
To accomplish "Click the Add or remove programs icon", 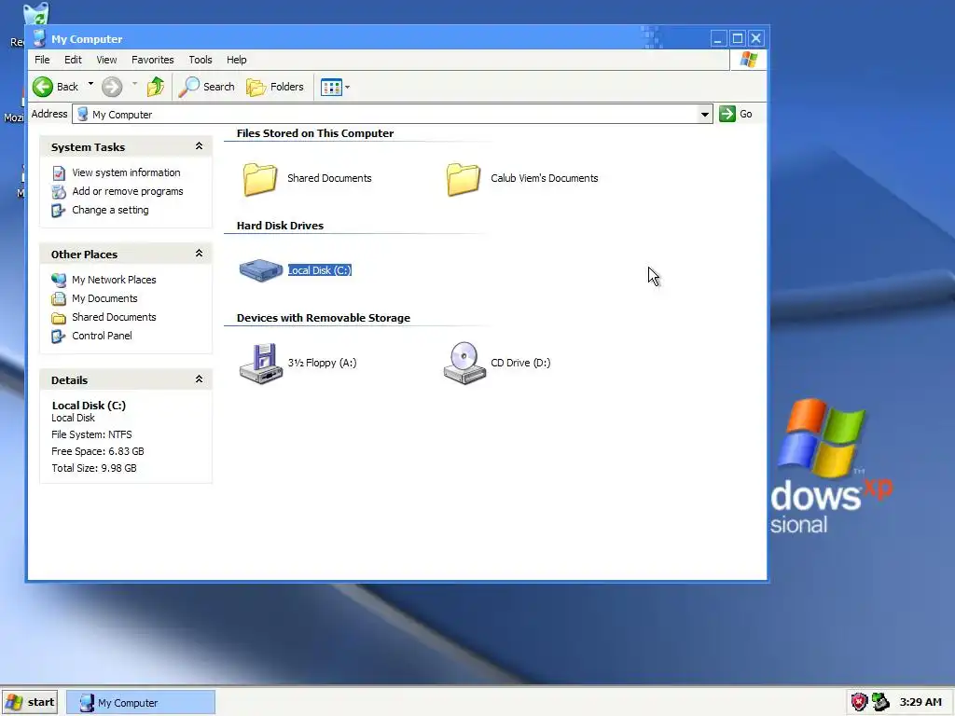I will pyautogui.click(x=59, y=192).
